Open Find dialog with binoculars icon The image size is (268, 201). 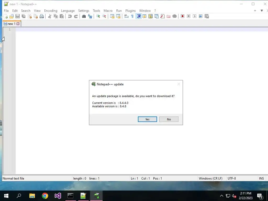point(84,16)
